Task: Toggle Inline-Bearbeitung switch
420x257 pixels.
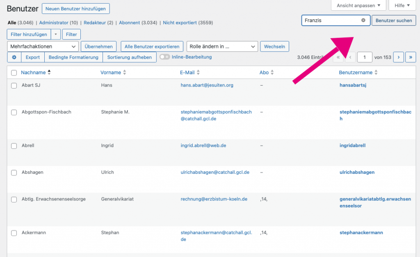Action: [165, 57]
